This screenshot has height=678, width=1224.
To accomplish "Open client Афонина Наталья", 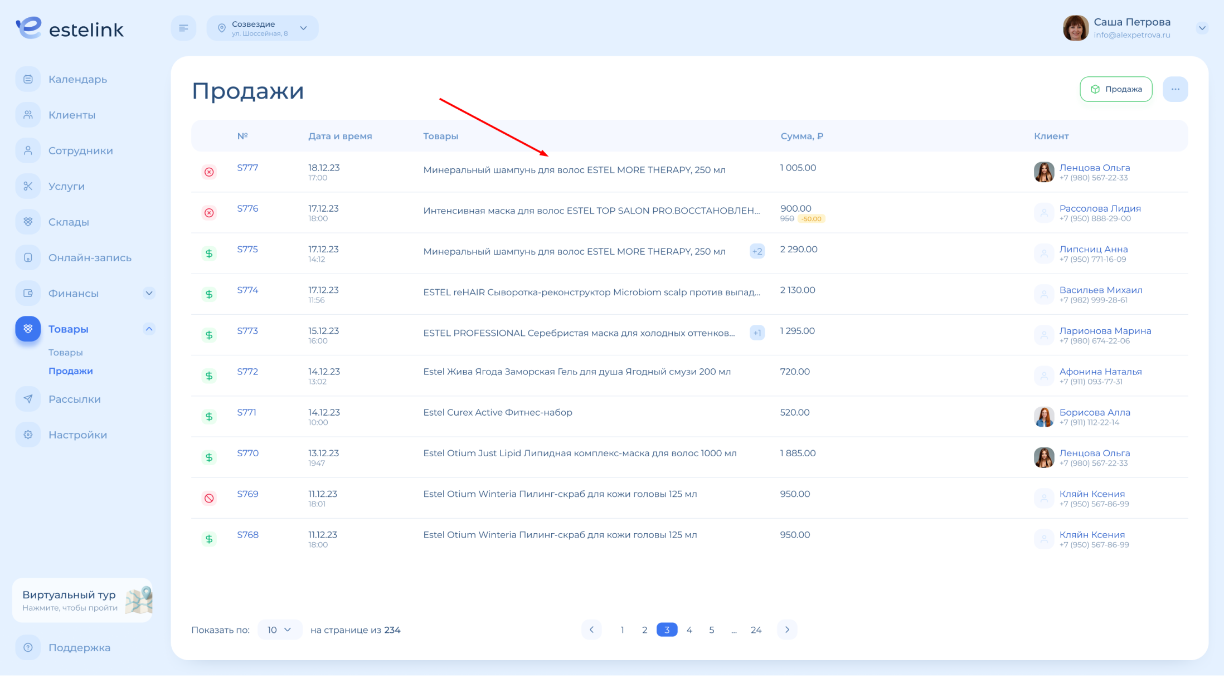I will (1100, 372).
